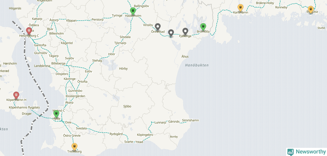This screenshot has width=327, height=156.
Task: Select the Landskrona label
Action: [x=42, y=66]
